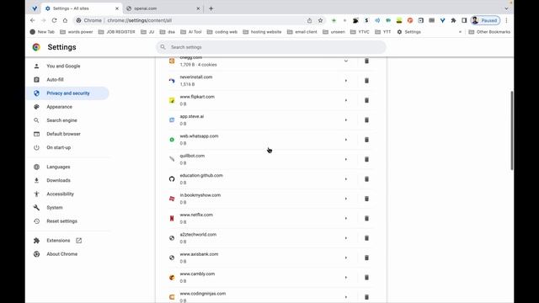Expand app.steve.ai site details
Viewport: 539px width, 303px height.
pos(346,120)
